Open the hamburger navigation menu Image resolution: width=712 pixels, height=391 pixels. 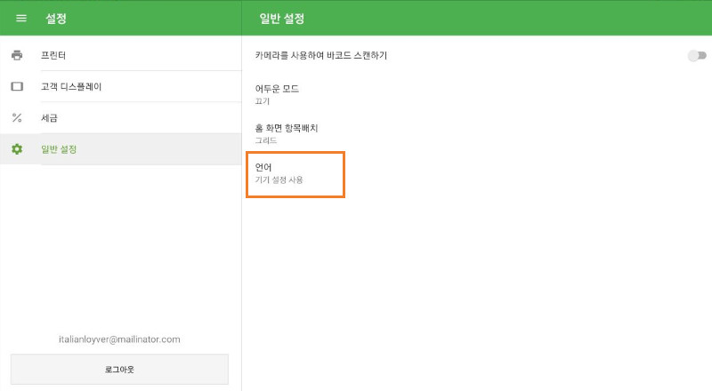(x=21, y=18)
